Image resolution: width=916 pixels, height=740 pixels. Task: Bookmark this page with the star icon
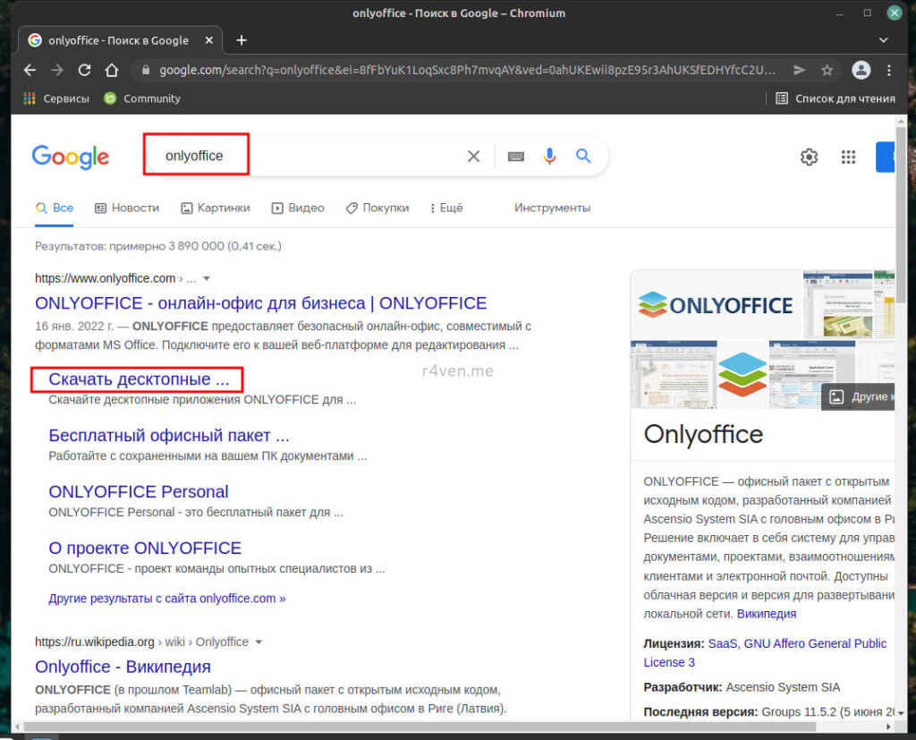(827, 70)
